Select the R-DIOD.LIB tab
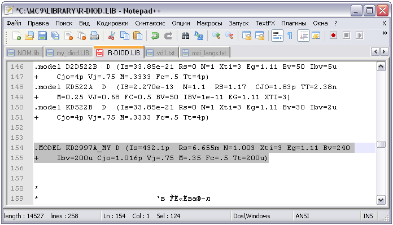Screen dimensions: 393x225 point(119,52)
